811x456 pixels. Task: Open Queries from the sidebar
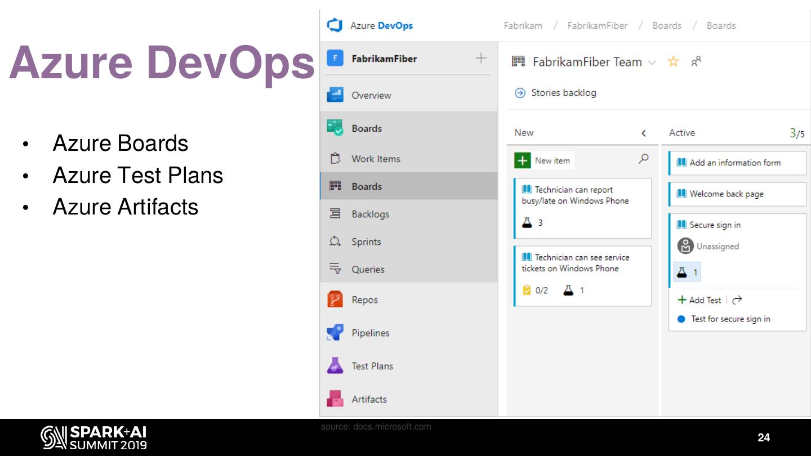409,269
